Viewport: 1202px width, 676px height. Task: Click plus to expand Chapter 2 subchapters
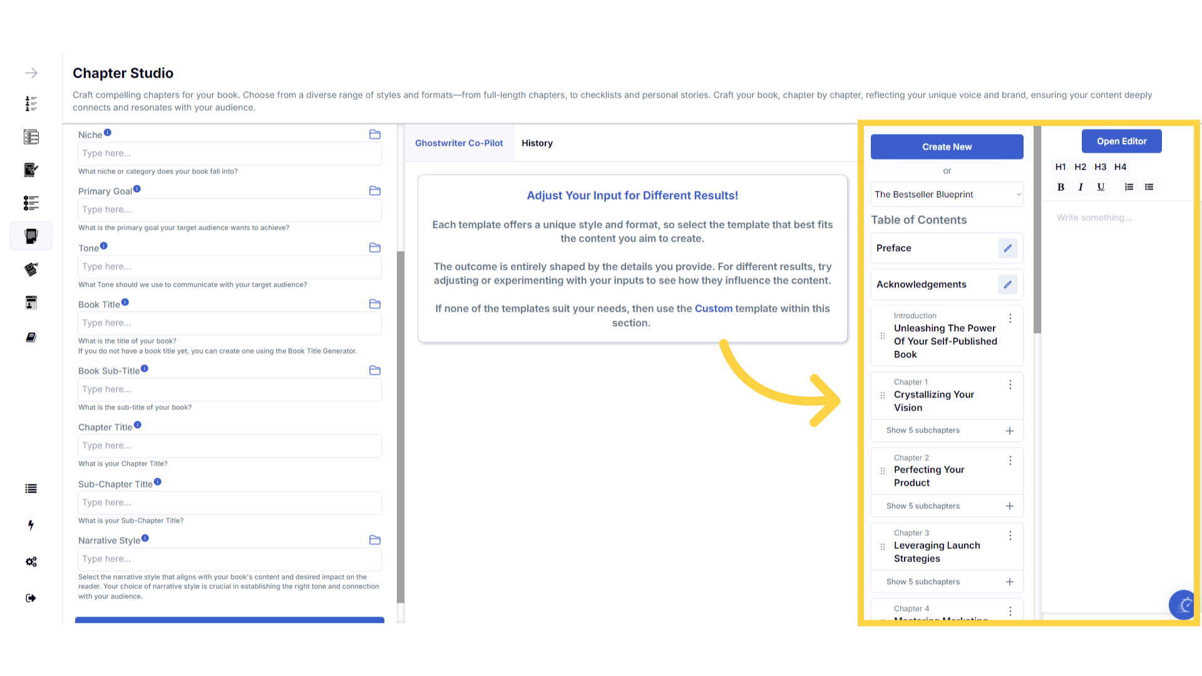(x=1009, y=506)
